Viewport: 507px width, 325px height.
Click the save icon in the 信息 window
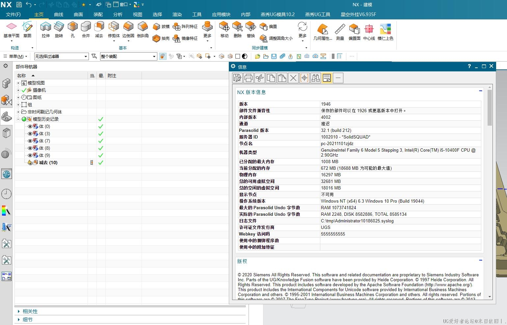237,78
